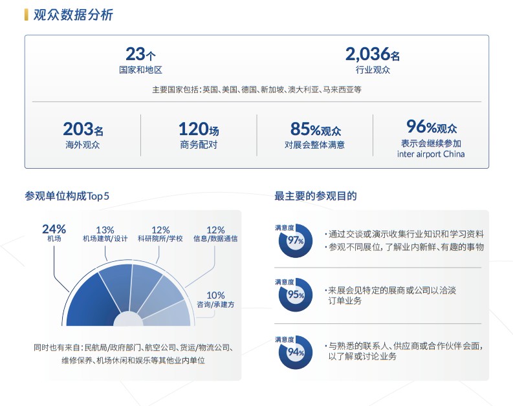Click the 12% 科研院所/学校 label
The image size is (513, 406).
[160, 233]
